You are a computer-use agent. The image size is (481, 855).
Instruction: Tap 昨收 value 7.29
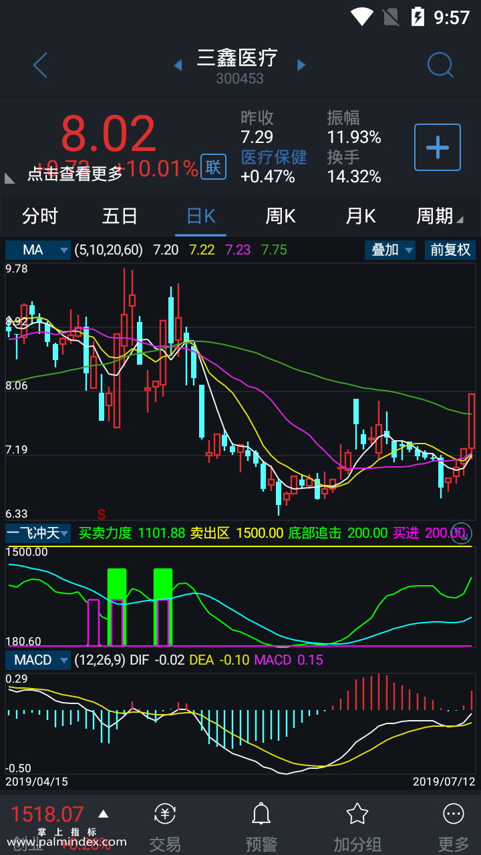tap(257, 137)
